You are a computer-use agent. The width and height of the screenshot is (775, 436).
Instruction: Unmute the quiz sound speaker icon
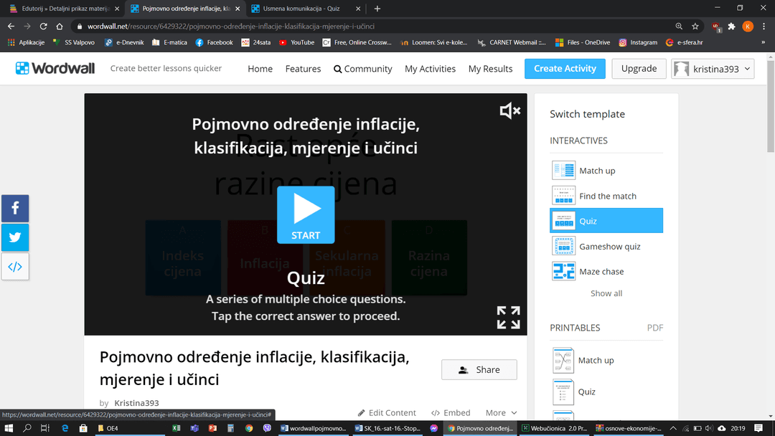(509, 110)
